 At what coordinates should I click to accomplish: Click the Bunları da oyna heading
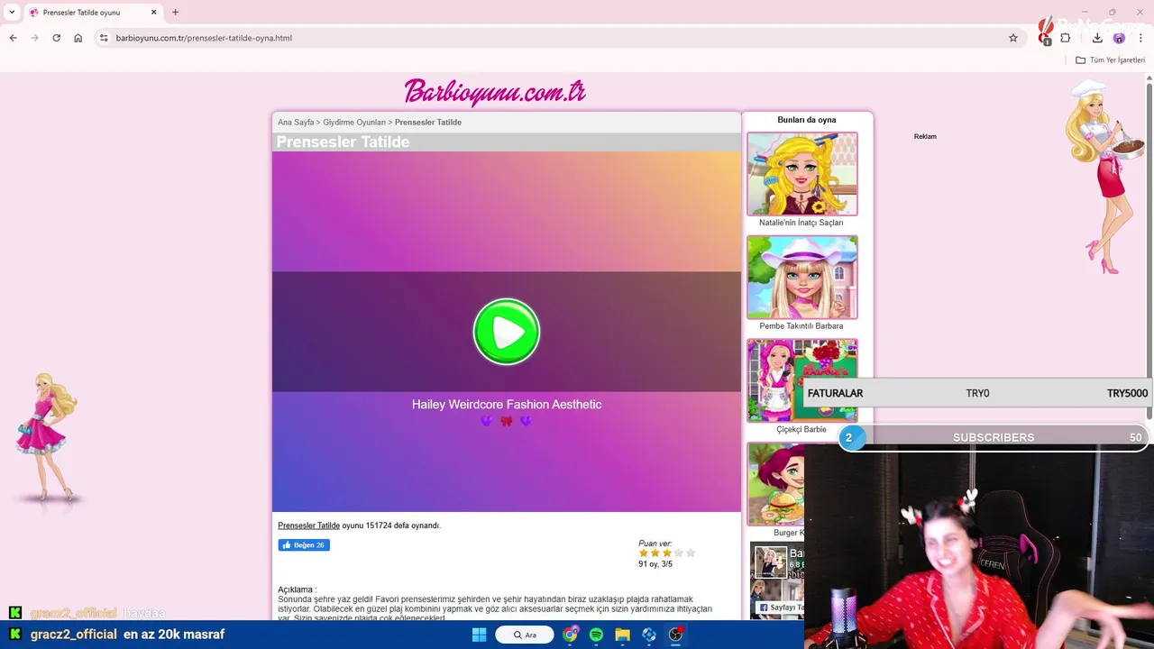(x=807, y=120)
